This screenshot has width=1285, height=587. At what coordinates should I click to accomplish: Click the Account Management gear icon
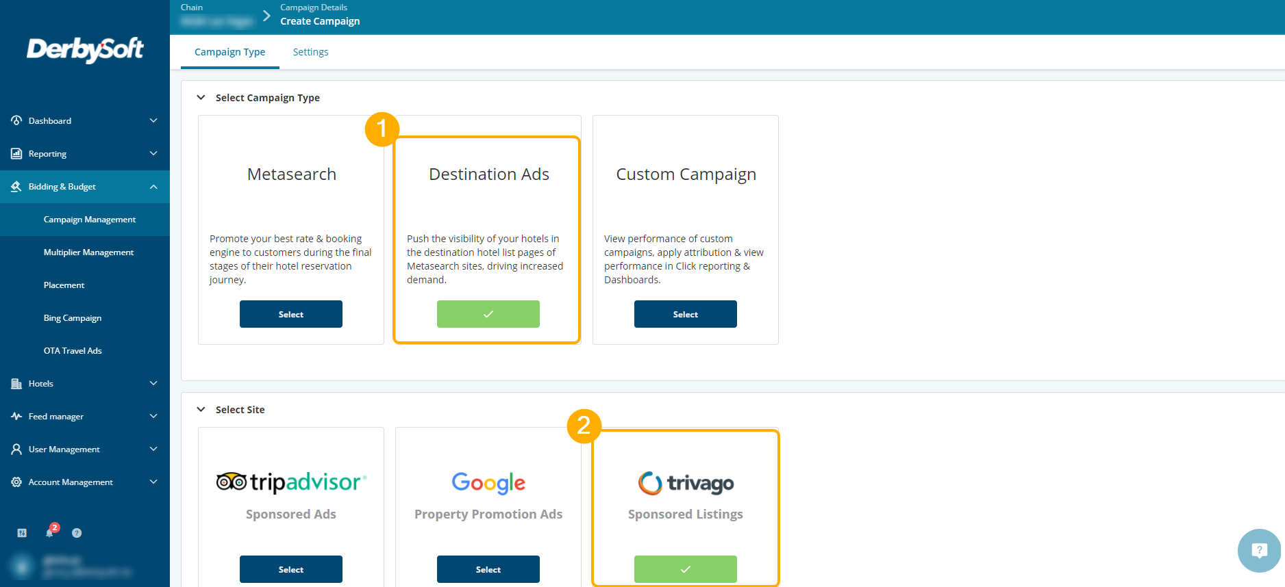[16, 482]
